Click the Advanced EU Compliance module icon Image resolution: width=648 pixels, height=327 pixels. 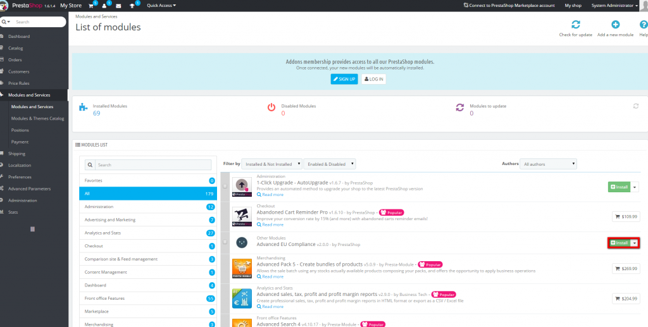click(x=242, y=243)
